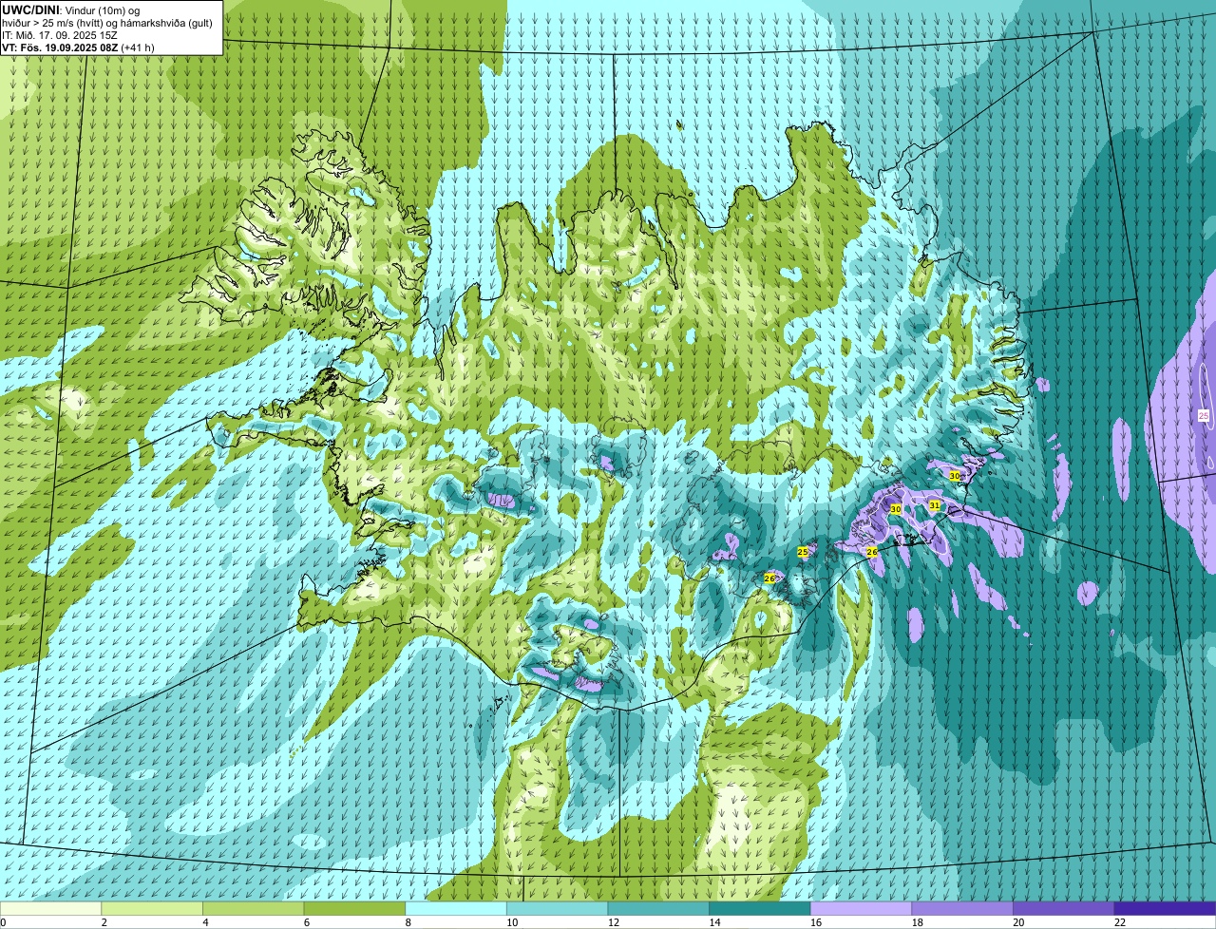The image size is (1216, 929).
Task: Select the 'hviður > 25 m/s' description line
Action: (x=107, y=23)
